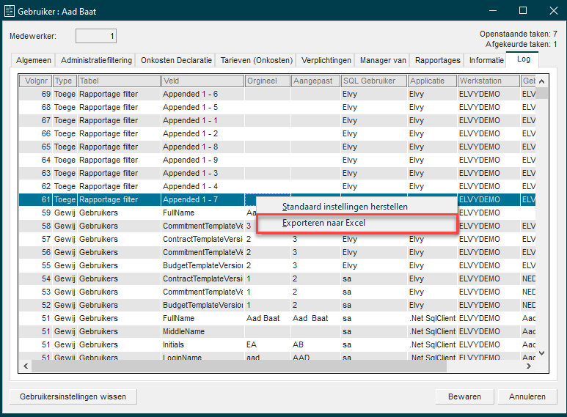Go to the Manager van tab
Screen dimensions: 567x417
(383, 60)
